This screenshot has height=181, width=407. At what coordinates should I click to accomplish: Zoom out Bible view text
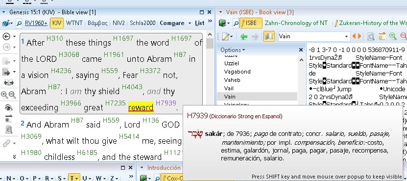pyautogui.click(x=12, y=95)
